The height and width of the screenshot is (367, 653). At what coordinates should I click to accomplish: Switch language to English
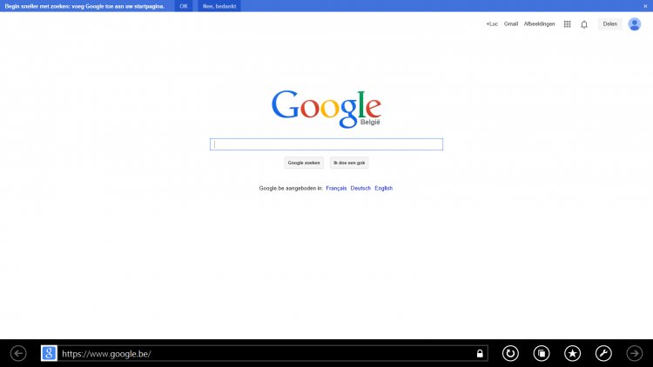[384, 188]
